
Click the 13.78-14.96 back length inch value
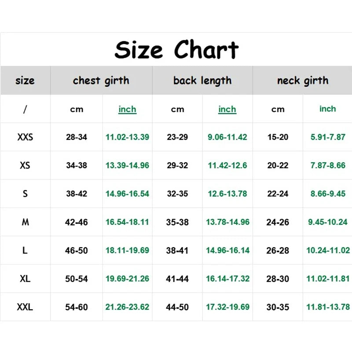(227, 222)
